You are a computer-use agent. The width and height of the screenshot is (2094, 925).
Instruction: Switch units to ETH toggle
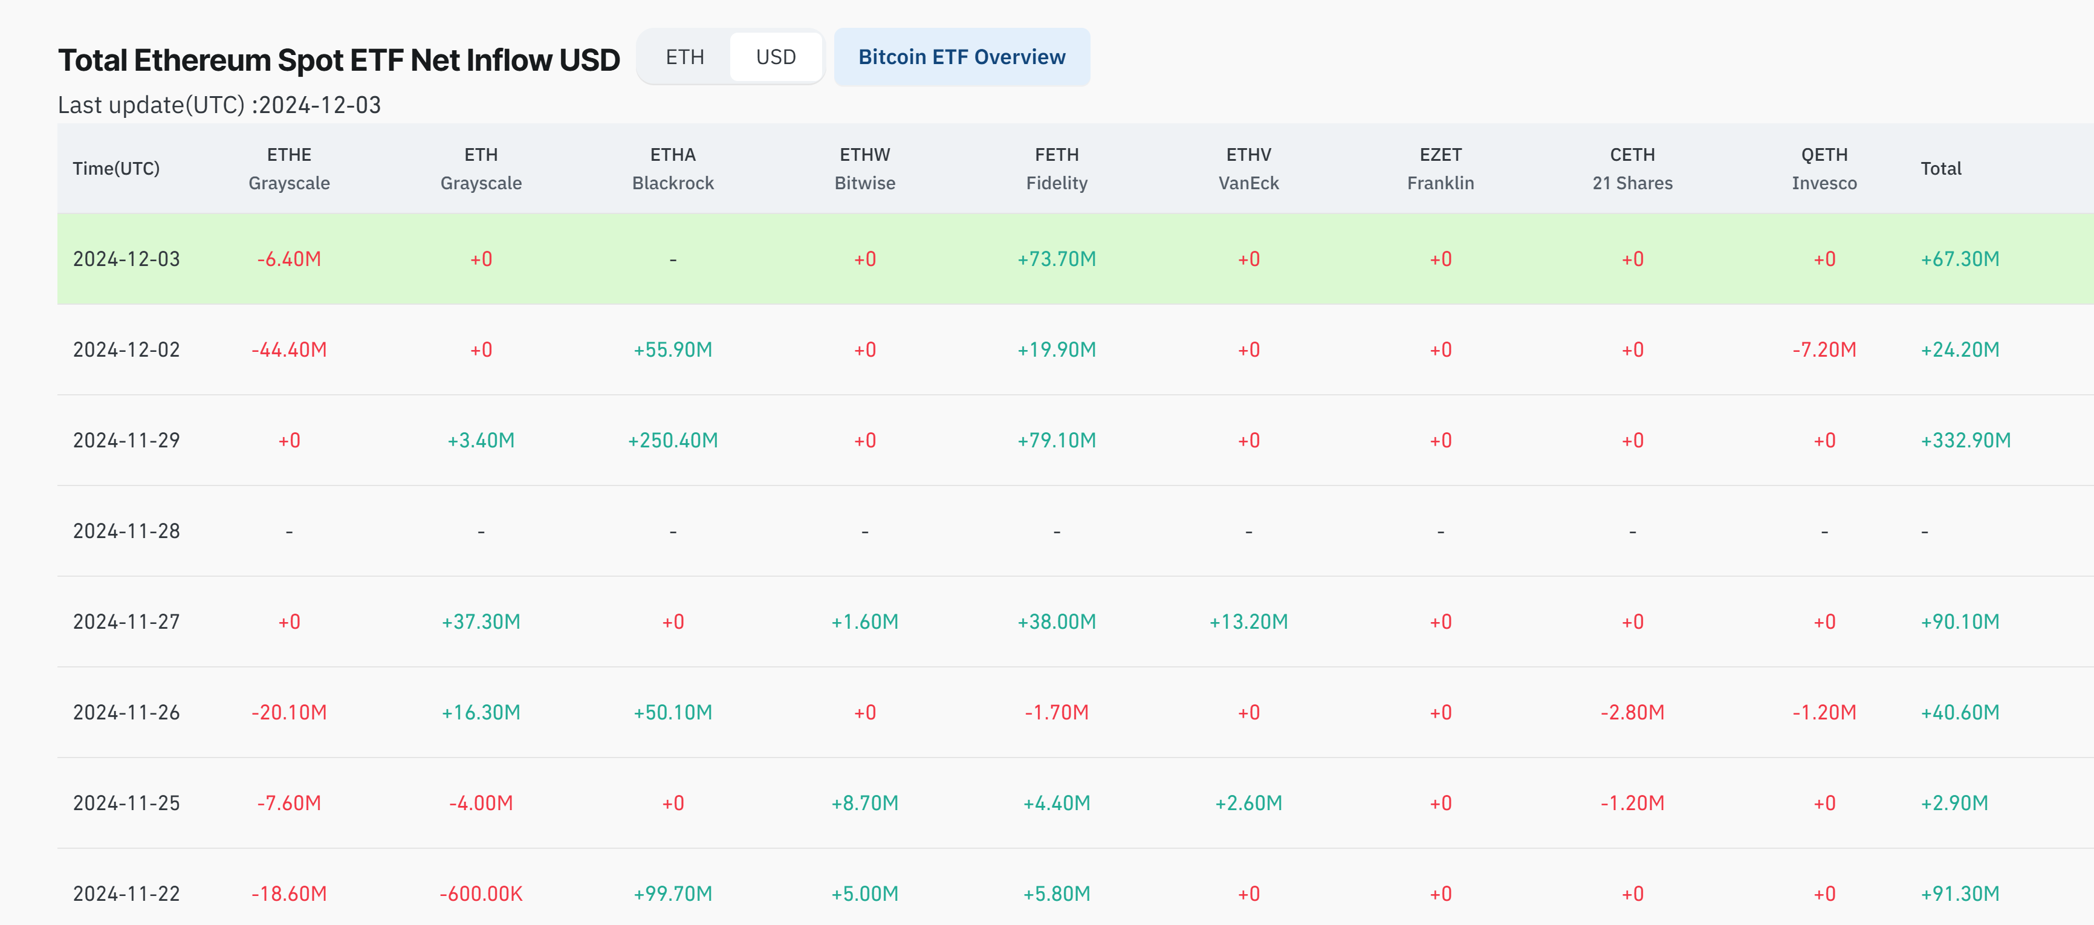[x=684, y=57]
